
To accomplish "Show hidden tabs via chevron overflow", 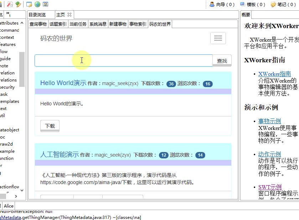I will click(8, 14).
